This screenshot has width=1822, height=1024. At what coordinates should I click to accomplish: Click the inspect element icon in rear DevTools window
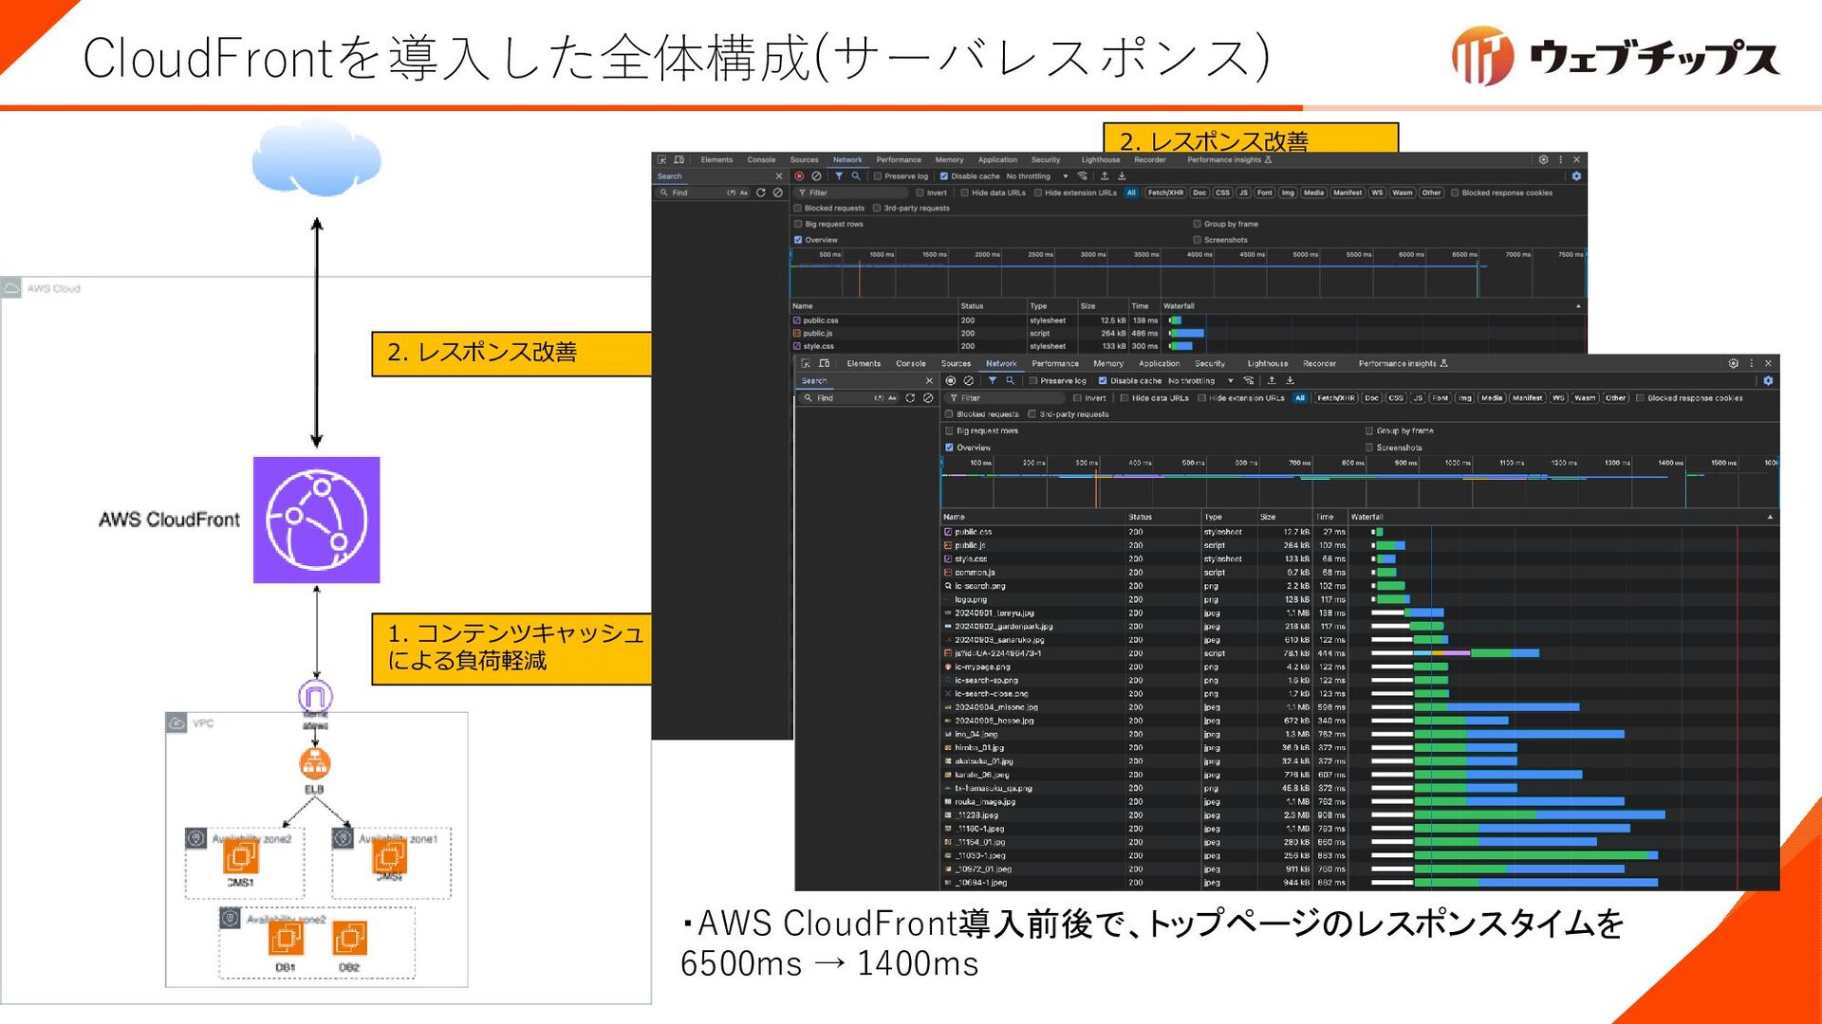point(661,160)
